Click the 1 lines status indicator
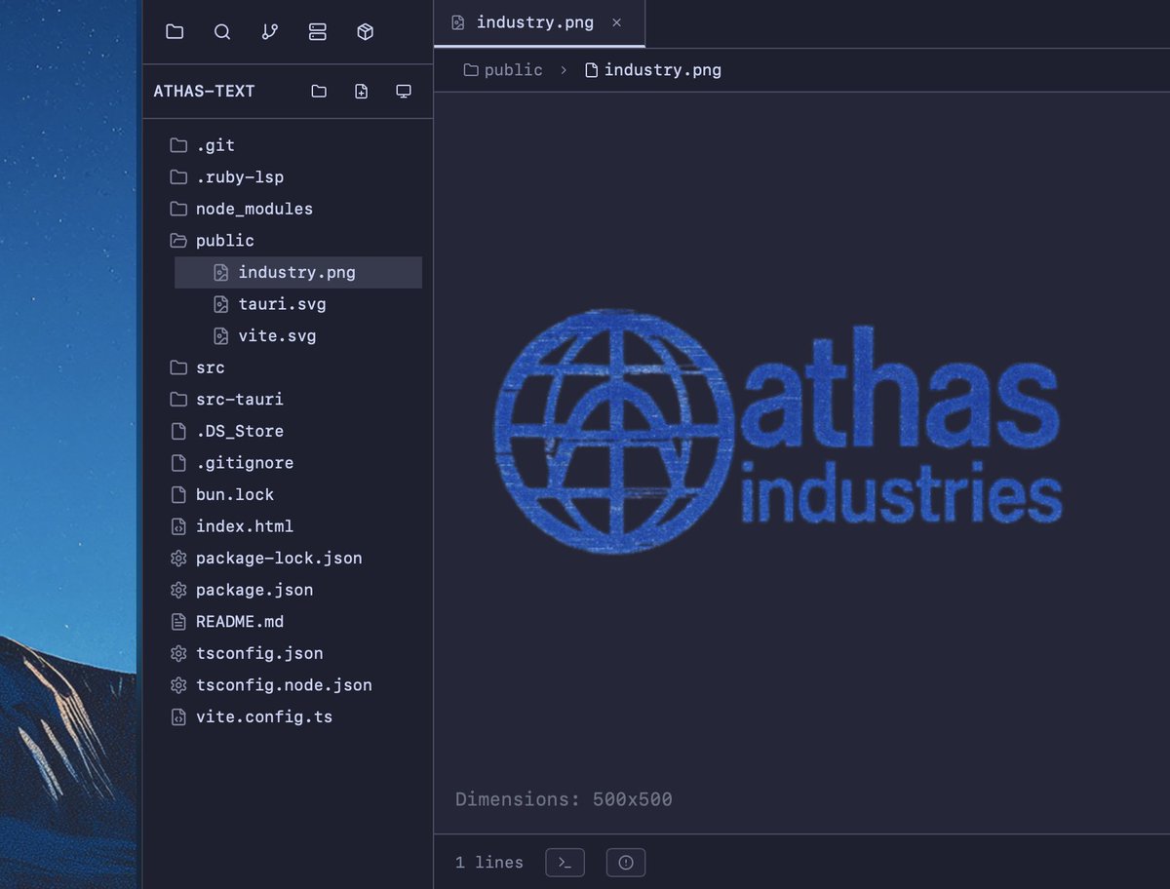 point(488,862)
